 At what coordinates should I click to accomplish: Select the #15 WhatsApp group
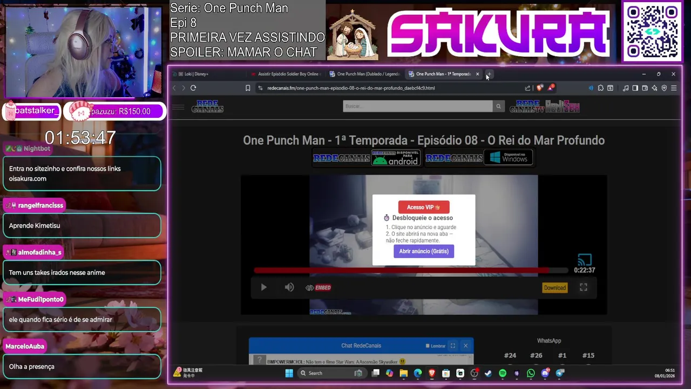point(588,356)
